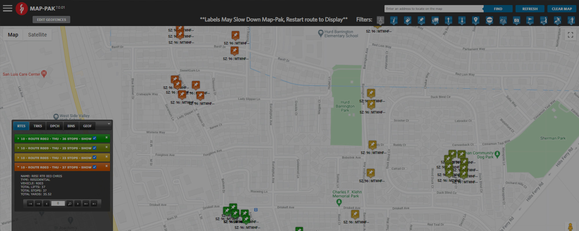Click the TOTAL YARDS: 35.52 text
The image size is (579, 231).
(x=36, y=194)
